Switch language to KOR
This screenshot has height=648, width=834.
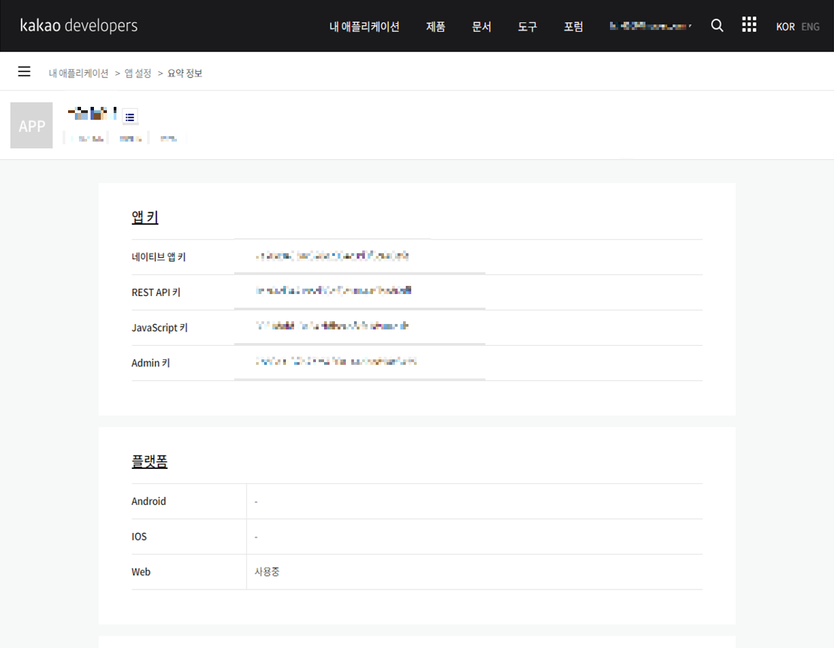click(785, 27)
